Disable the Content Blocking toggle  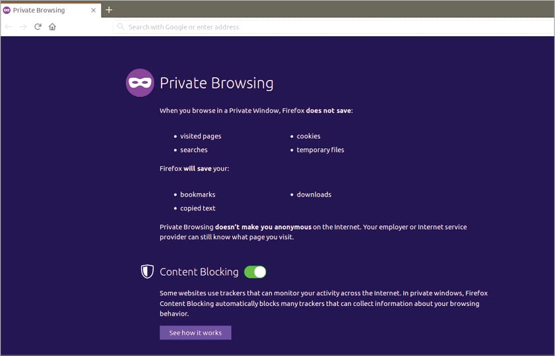coord(255,272)
